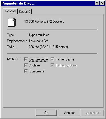106x119 pixels.
Task: Click the Attributs label
Action: click(13, 59)
